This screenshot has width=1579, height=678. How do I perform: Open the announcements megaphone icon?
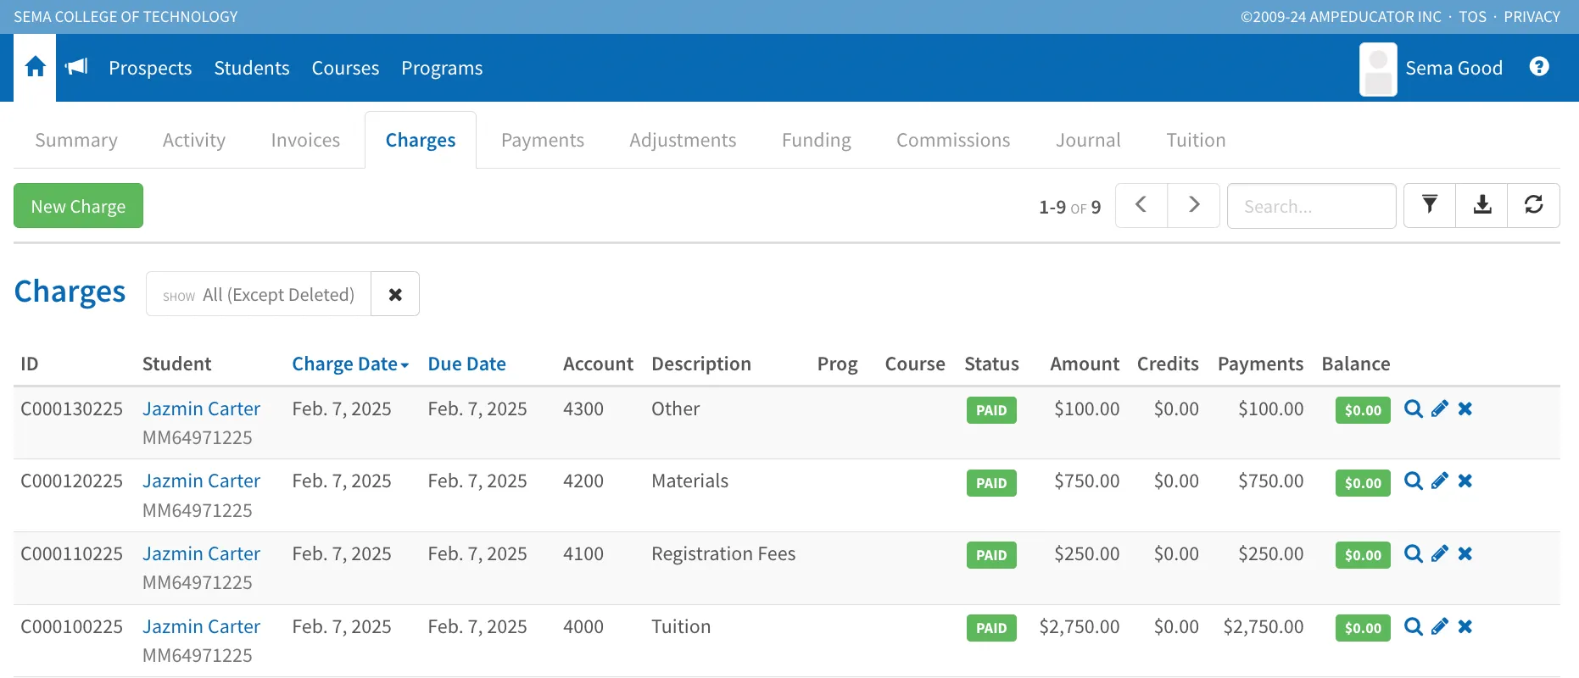pos(76,67)
